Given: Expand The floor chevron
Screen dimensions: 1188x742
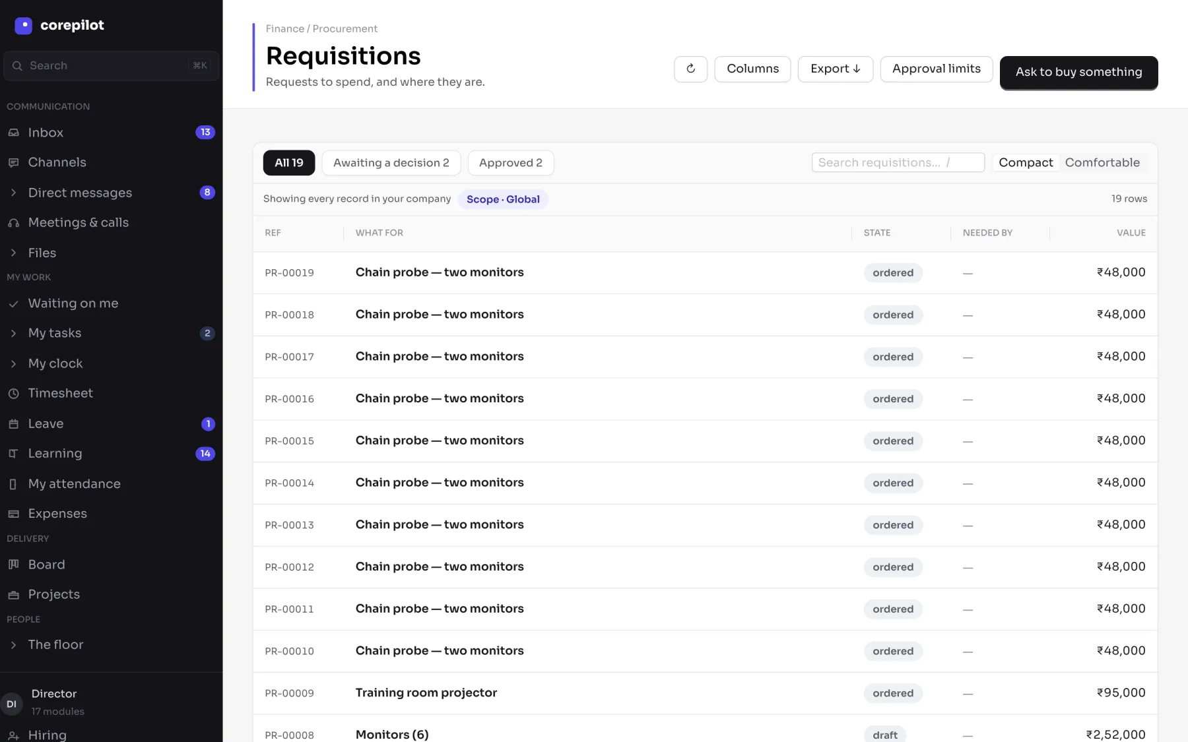Looking at the screenshot, I should pyautogui.click(x=13, y=645).
